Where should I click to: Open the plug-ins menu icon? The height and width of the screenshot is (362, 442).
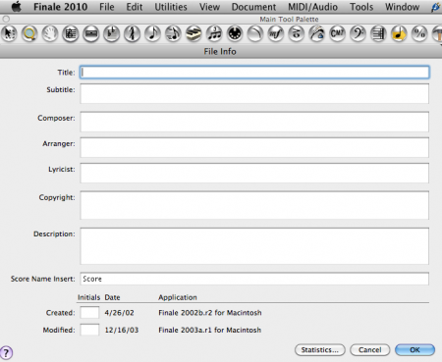(436, 7)
